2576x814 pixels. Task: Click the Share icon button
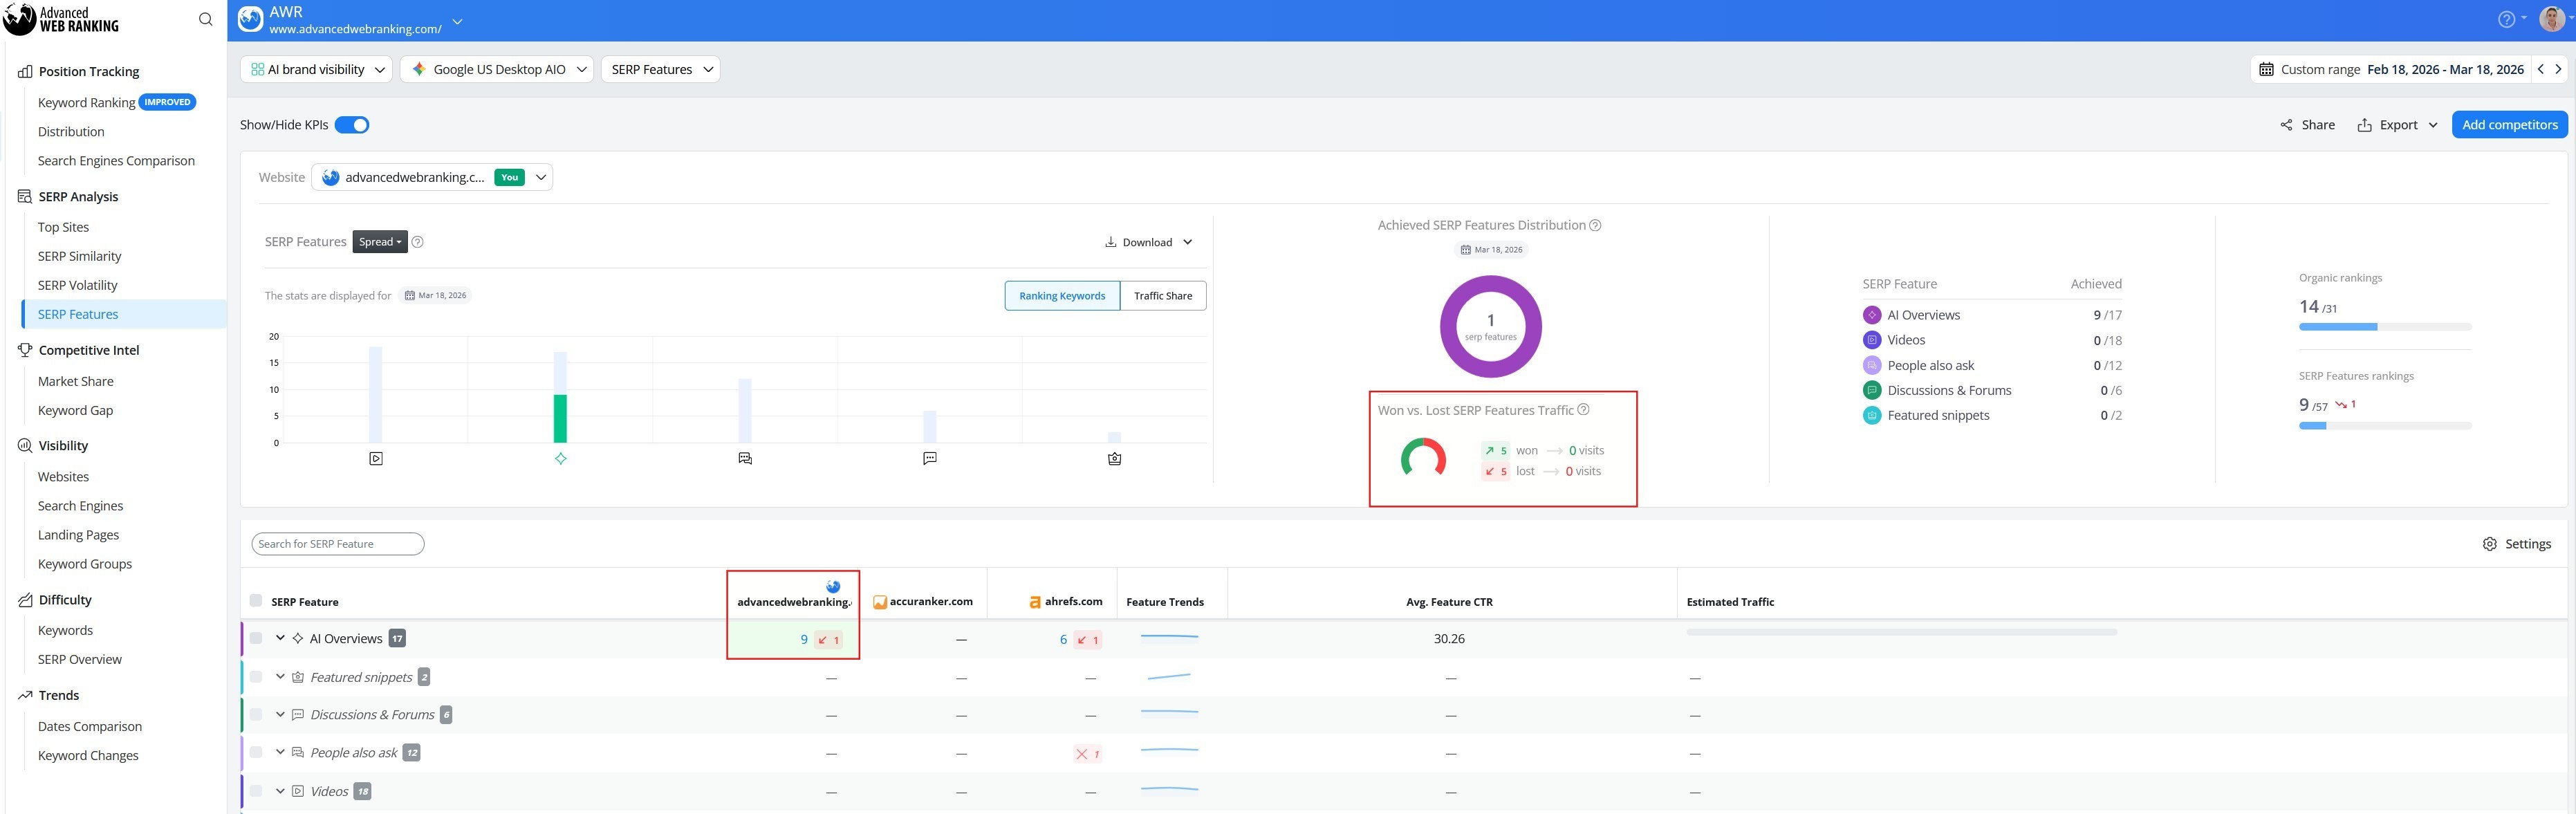[2306, 125]
